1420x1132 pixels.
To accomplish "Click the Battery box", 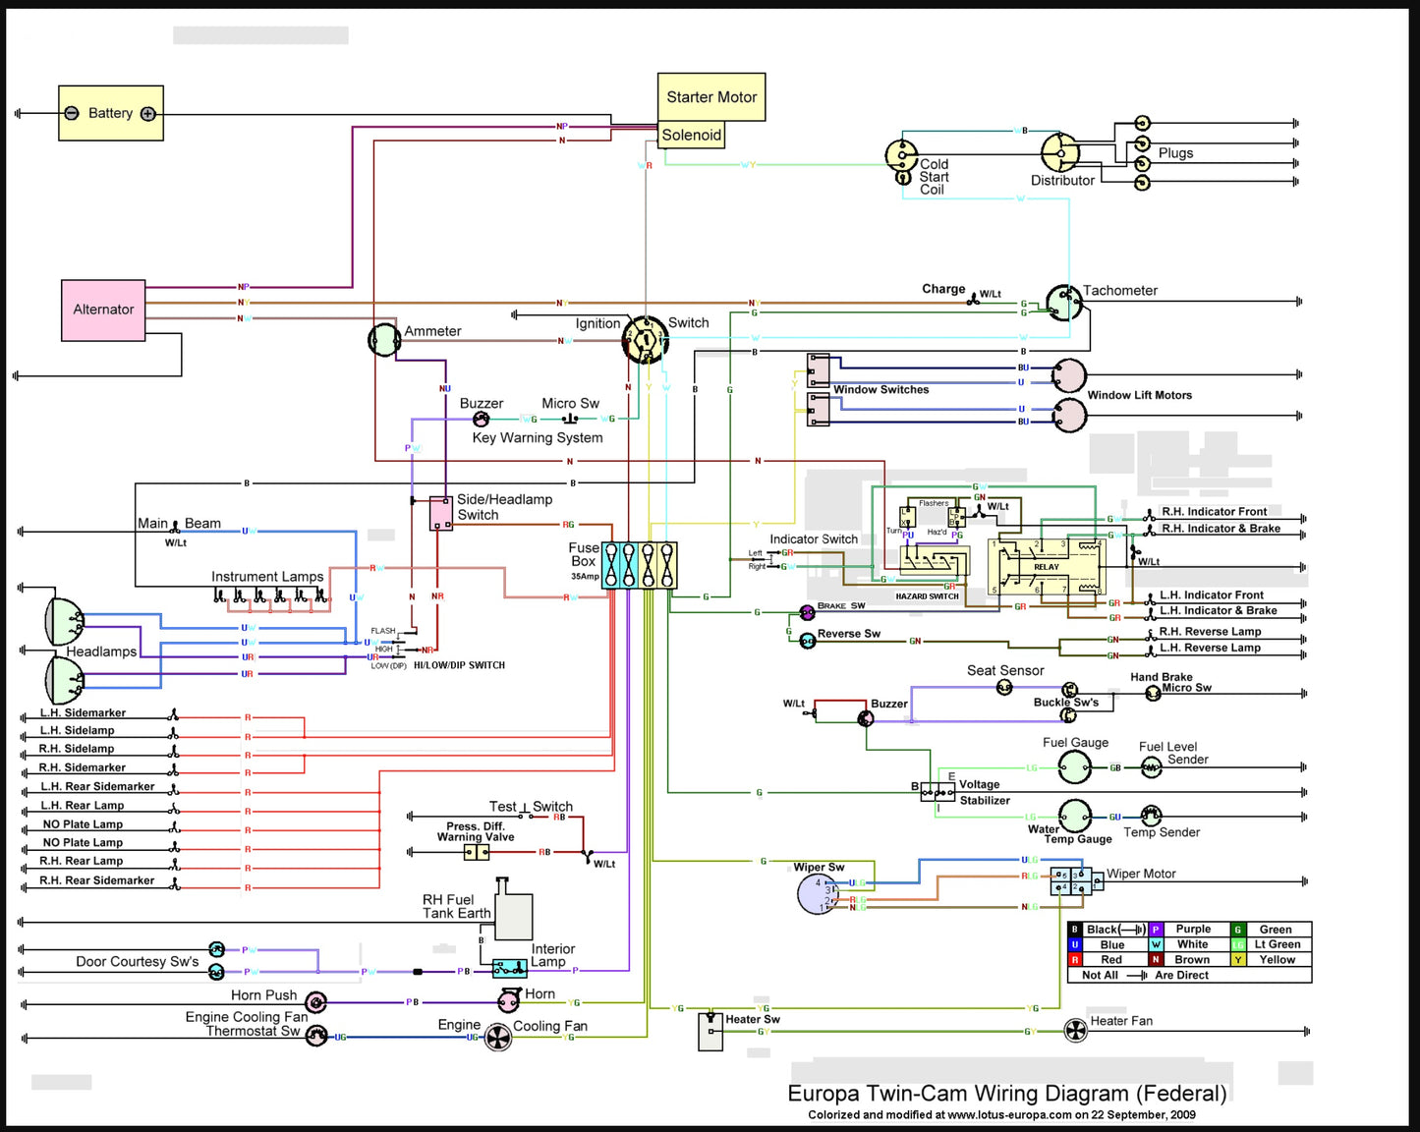I will coord(110,113).
